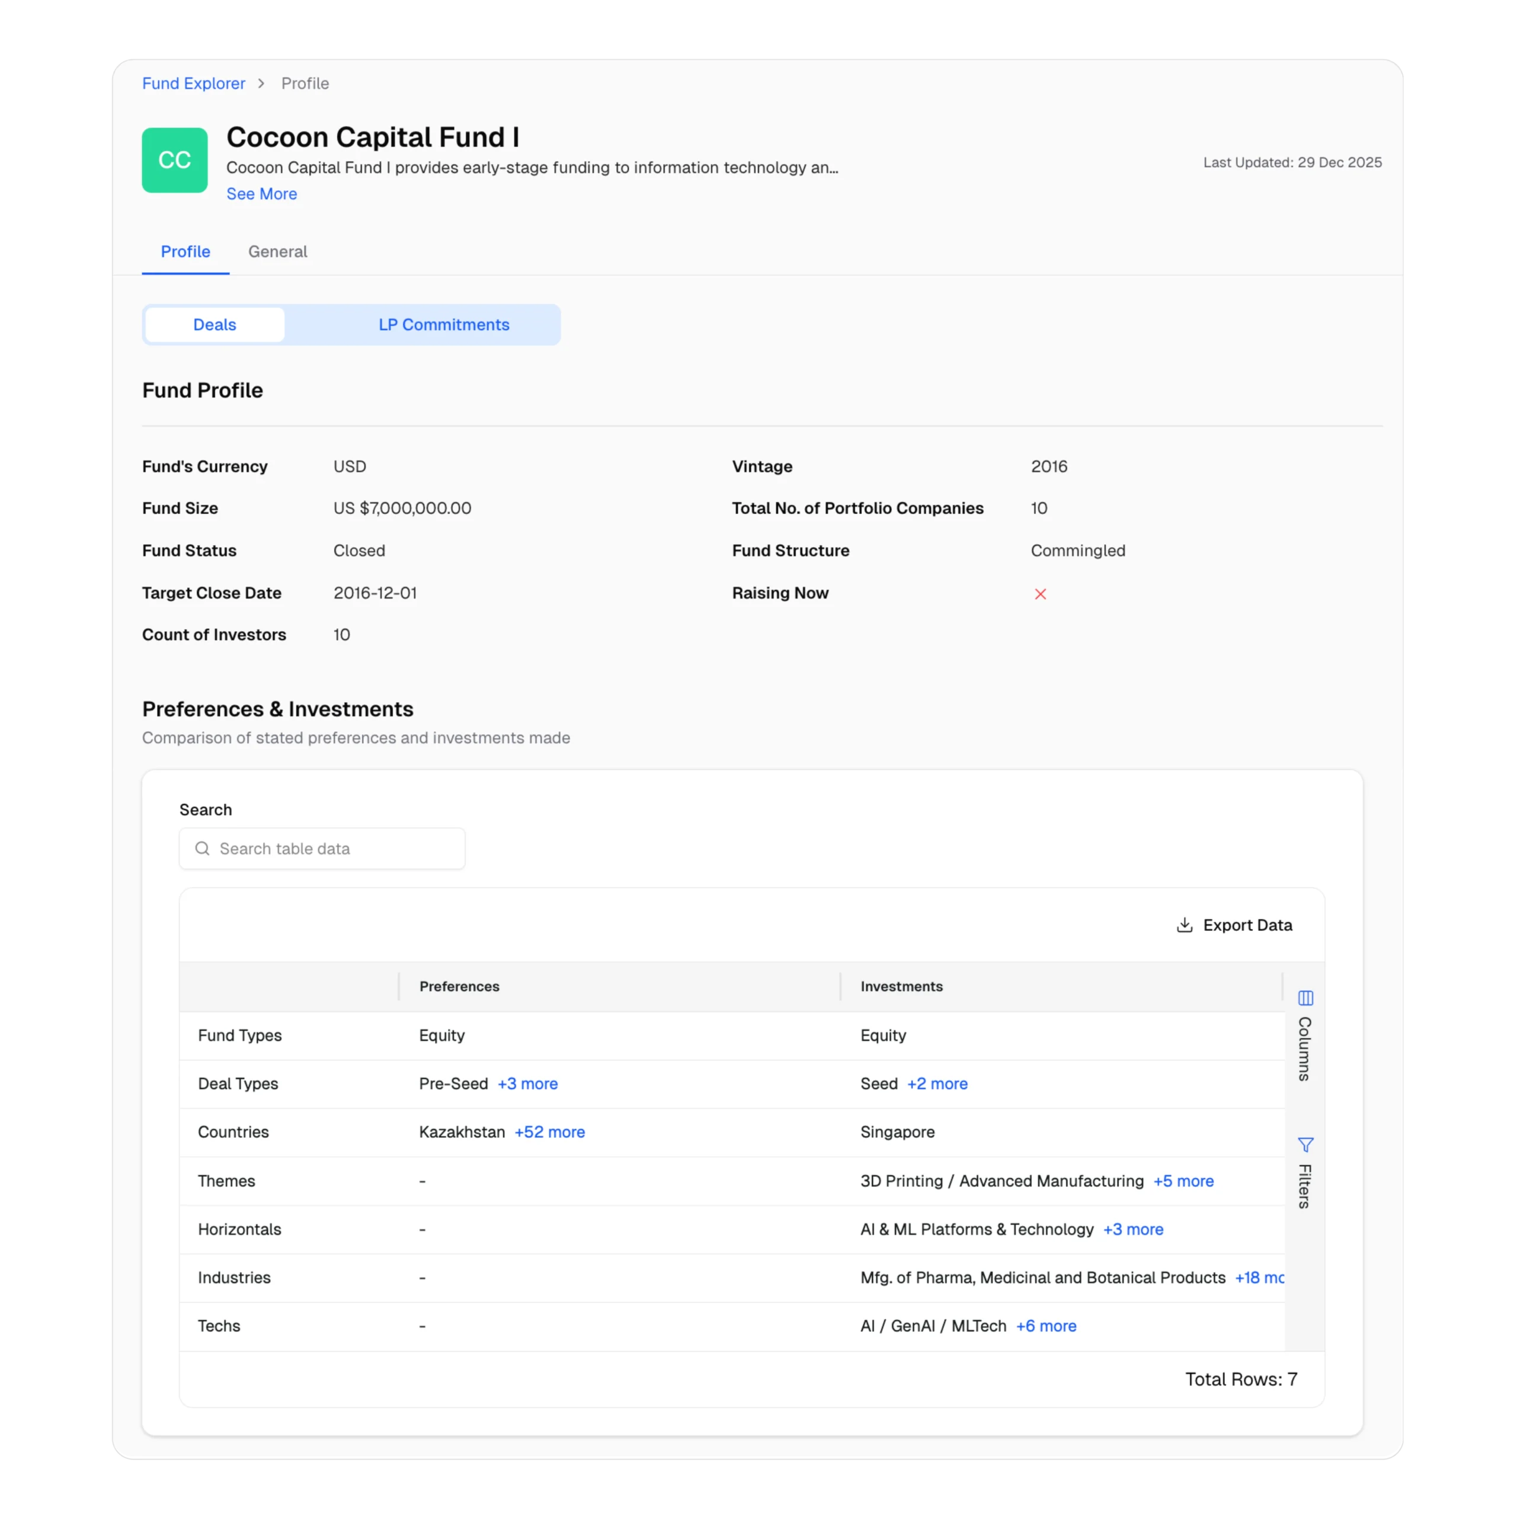1517x1517 pixels.
Task: Expand '+2 more' next to Seed investments
Action: coord(937,1084)
